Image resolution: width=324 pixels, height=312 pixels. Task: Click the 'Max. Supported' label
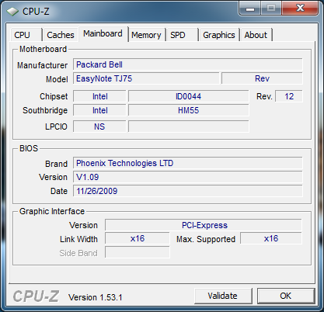click(206, 239)
